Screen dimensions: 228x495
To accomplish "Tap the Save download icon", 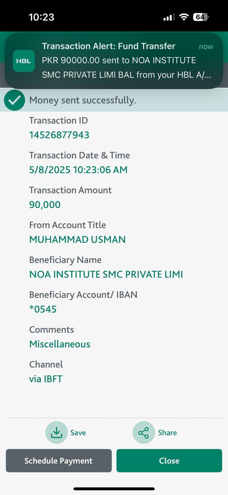I will point(56,432).
